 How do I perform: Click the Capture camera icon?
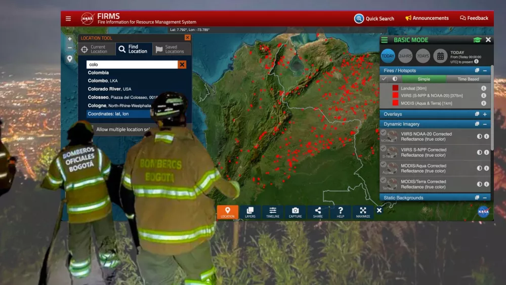(295, 213)
